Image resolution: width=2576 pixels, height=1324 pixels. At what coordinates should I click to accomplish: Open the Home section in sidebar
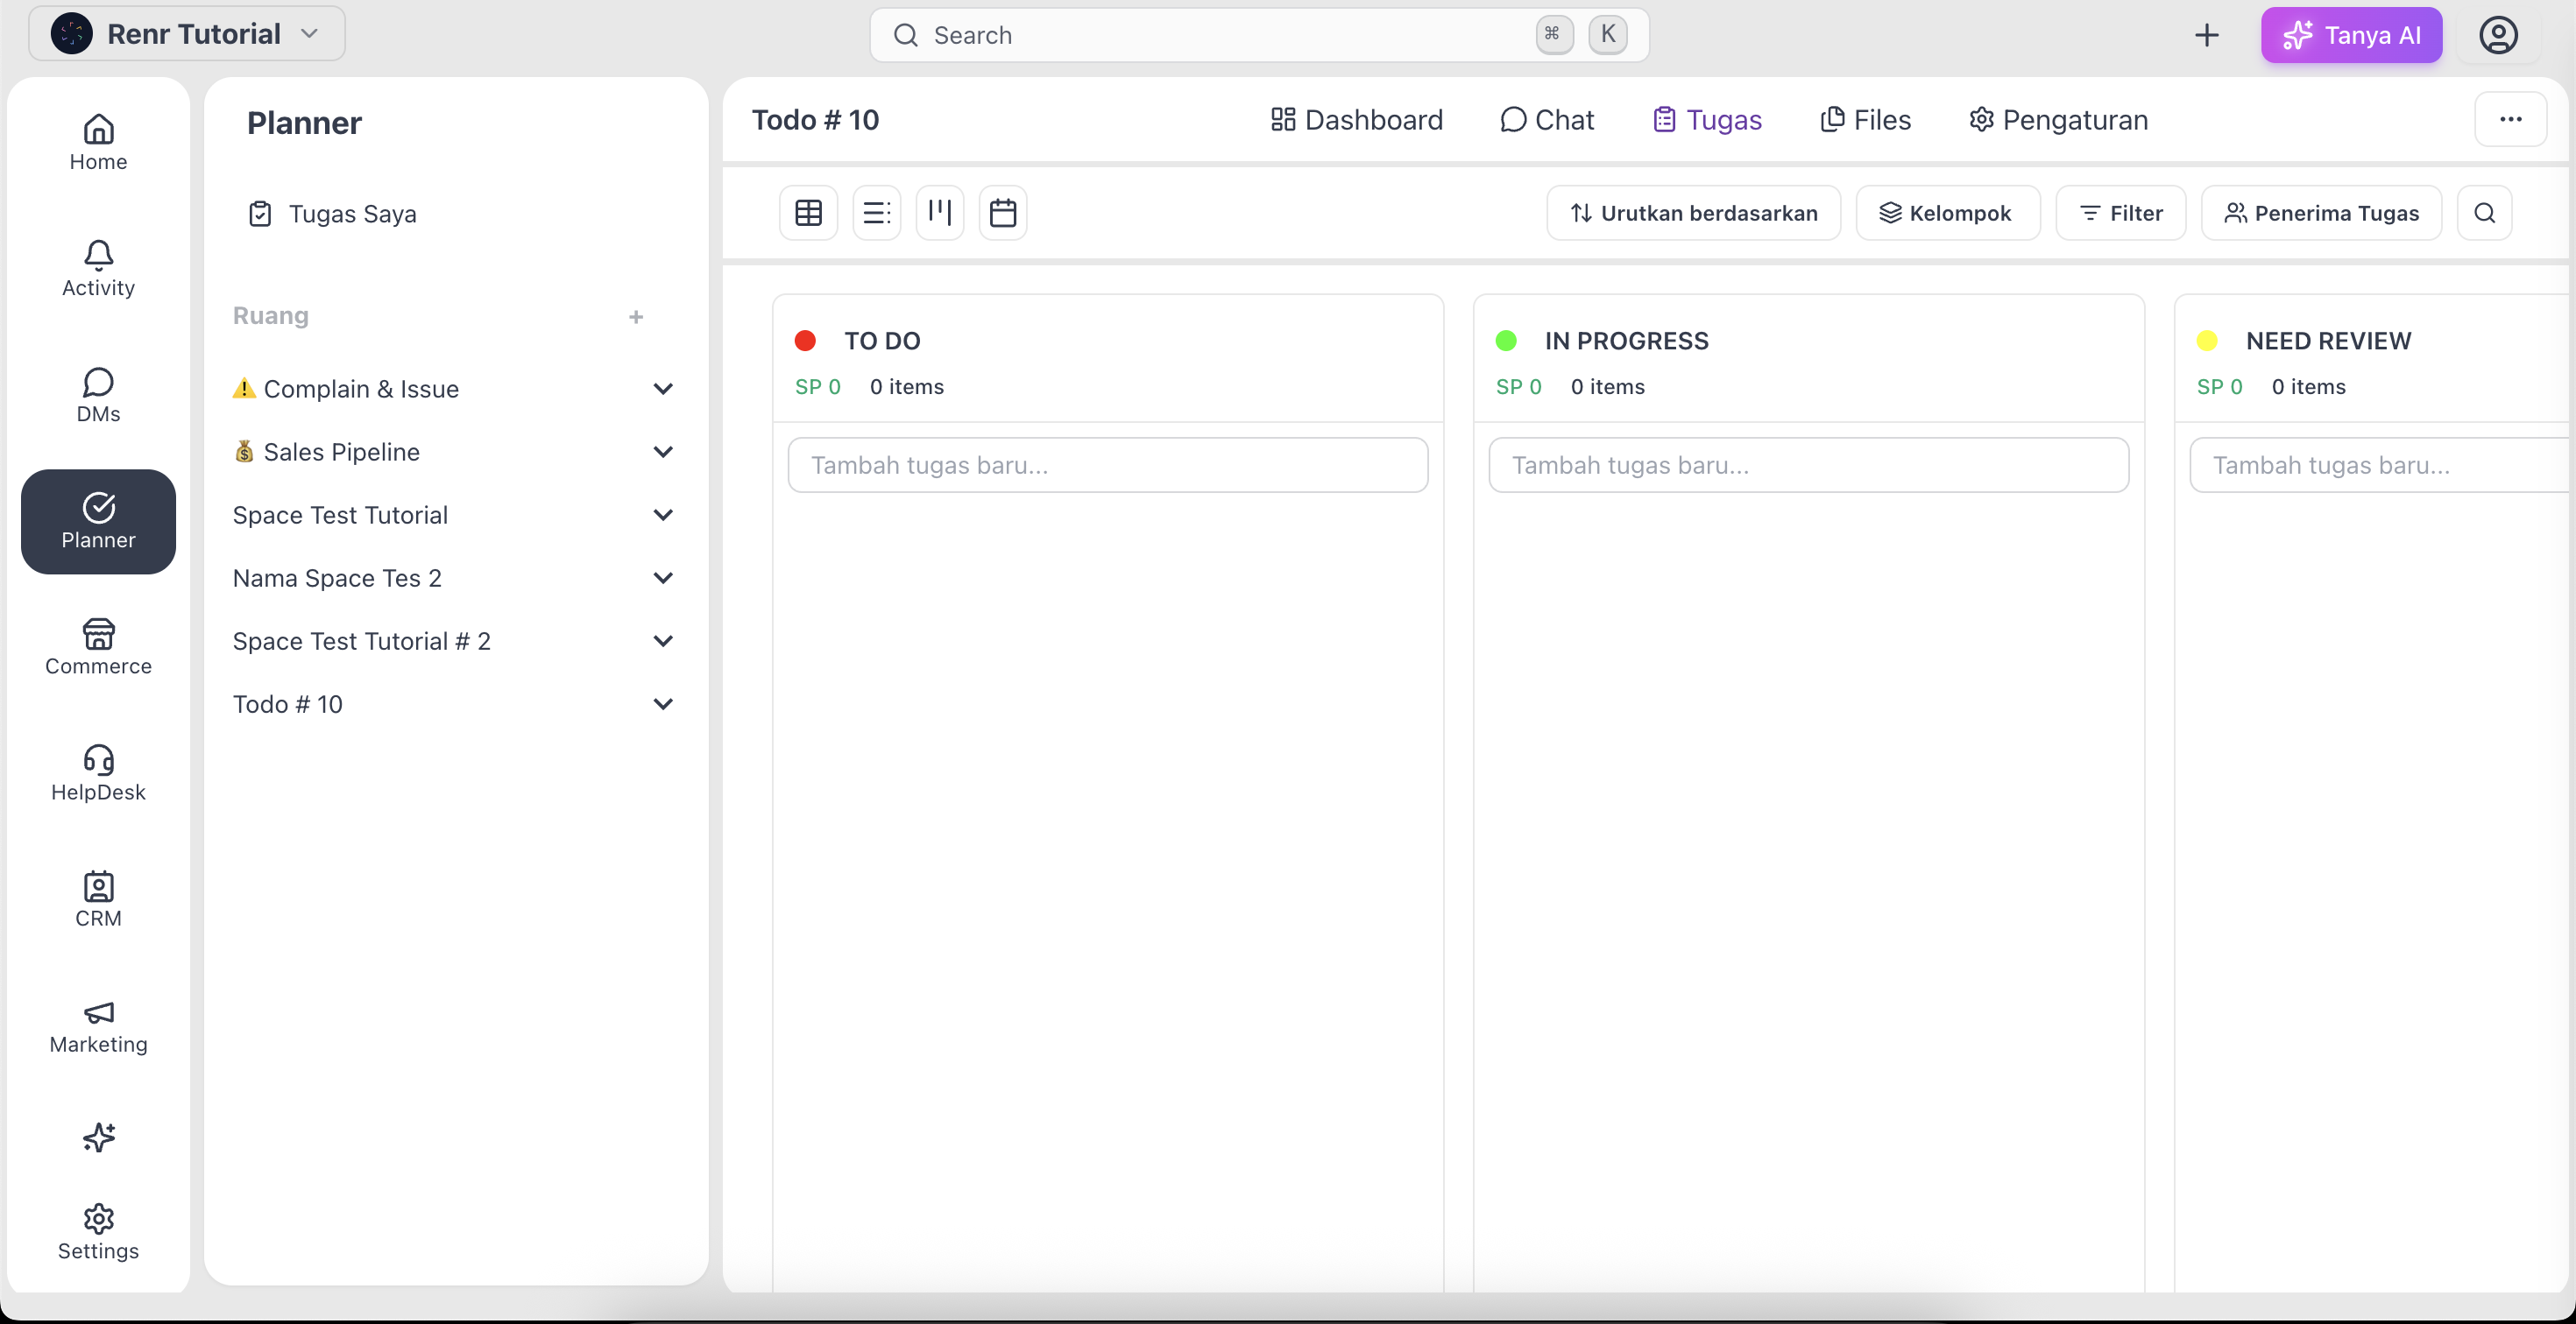pos(98,143)
